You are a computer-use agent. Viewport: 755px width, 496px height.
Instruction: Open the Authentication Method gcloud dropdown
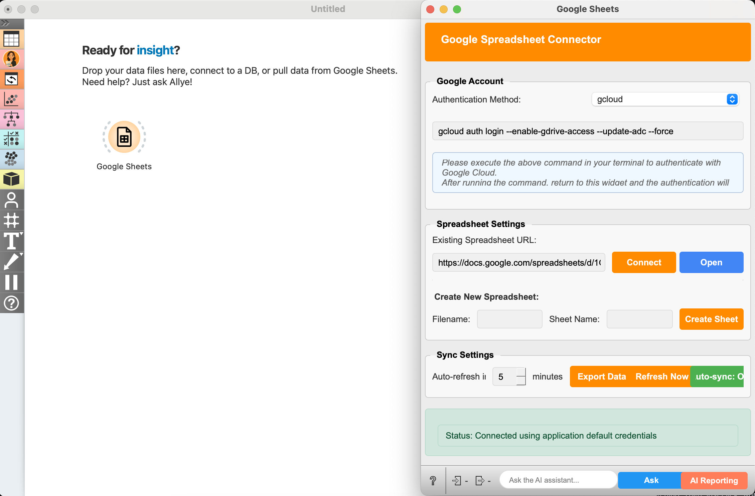[x=665, y=99]
